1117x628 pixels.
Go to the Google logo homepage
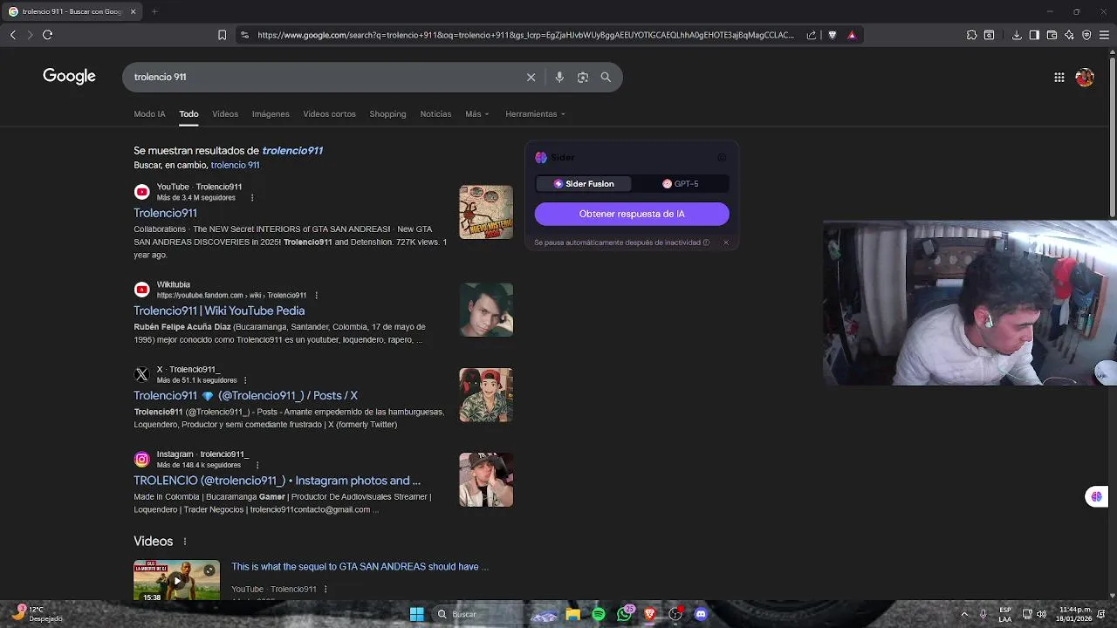click(69, 77)
